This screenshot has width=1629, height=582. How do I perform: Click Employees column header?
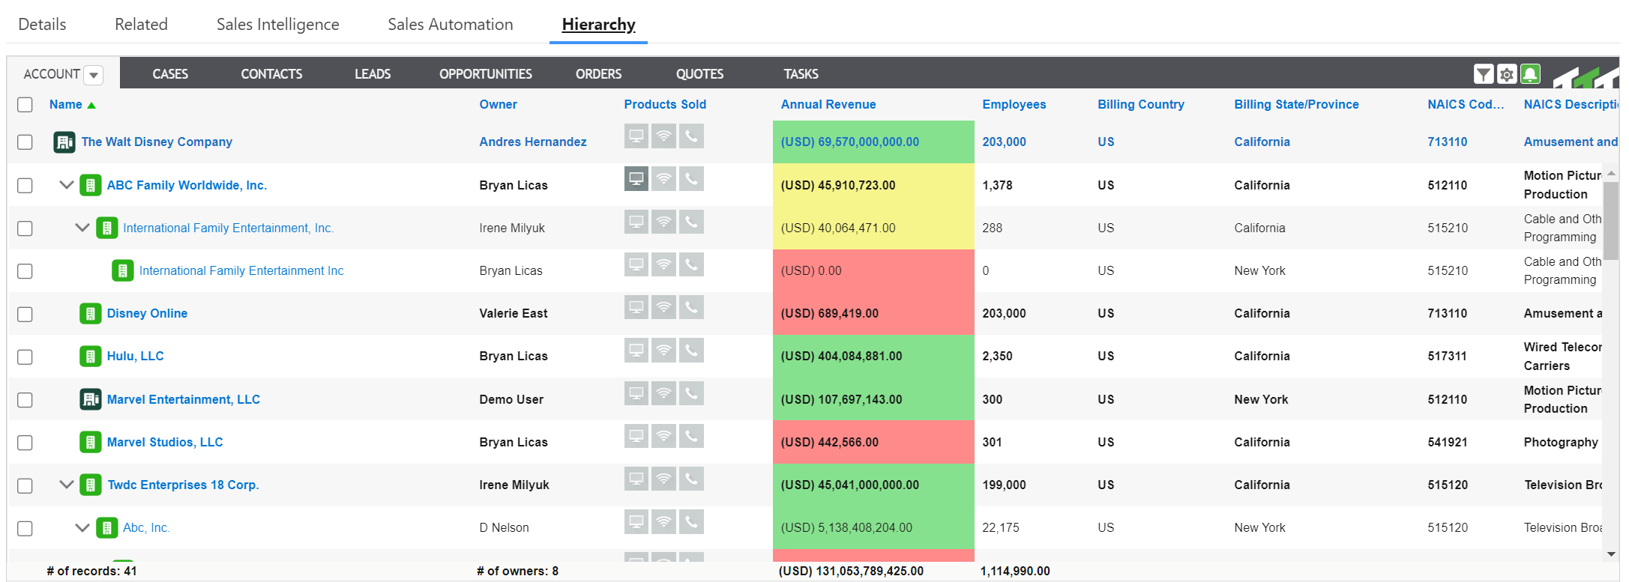pos(1014,104)
